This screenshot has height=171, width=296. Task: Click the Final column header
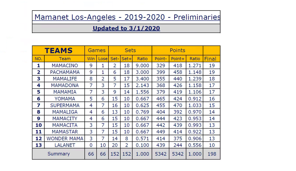pyautogui.click(x=212, y=59)
